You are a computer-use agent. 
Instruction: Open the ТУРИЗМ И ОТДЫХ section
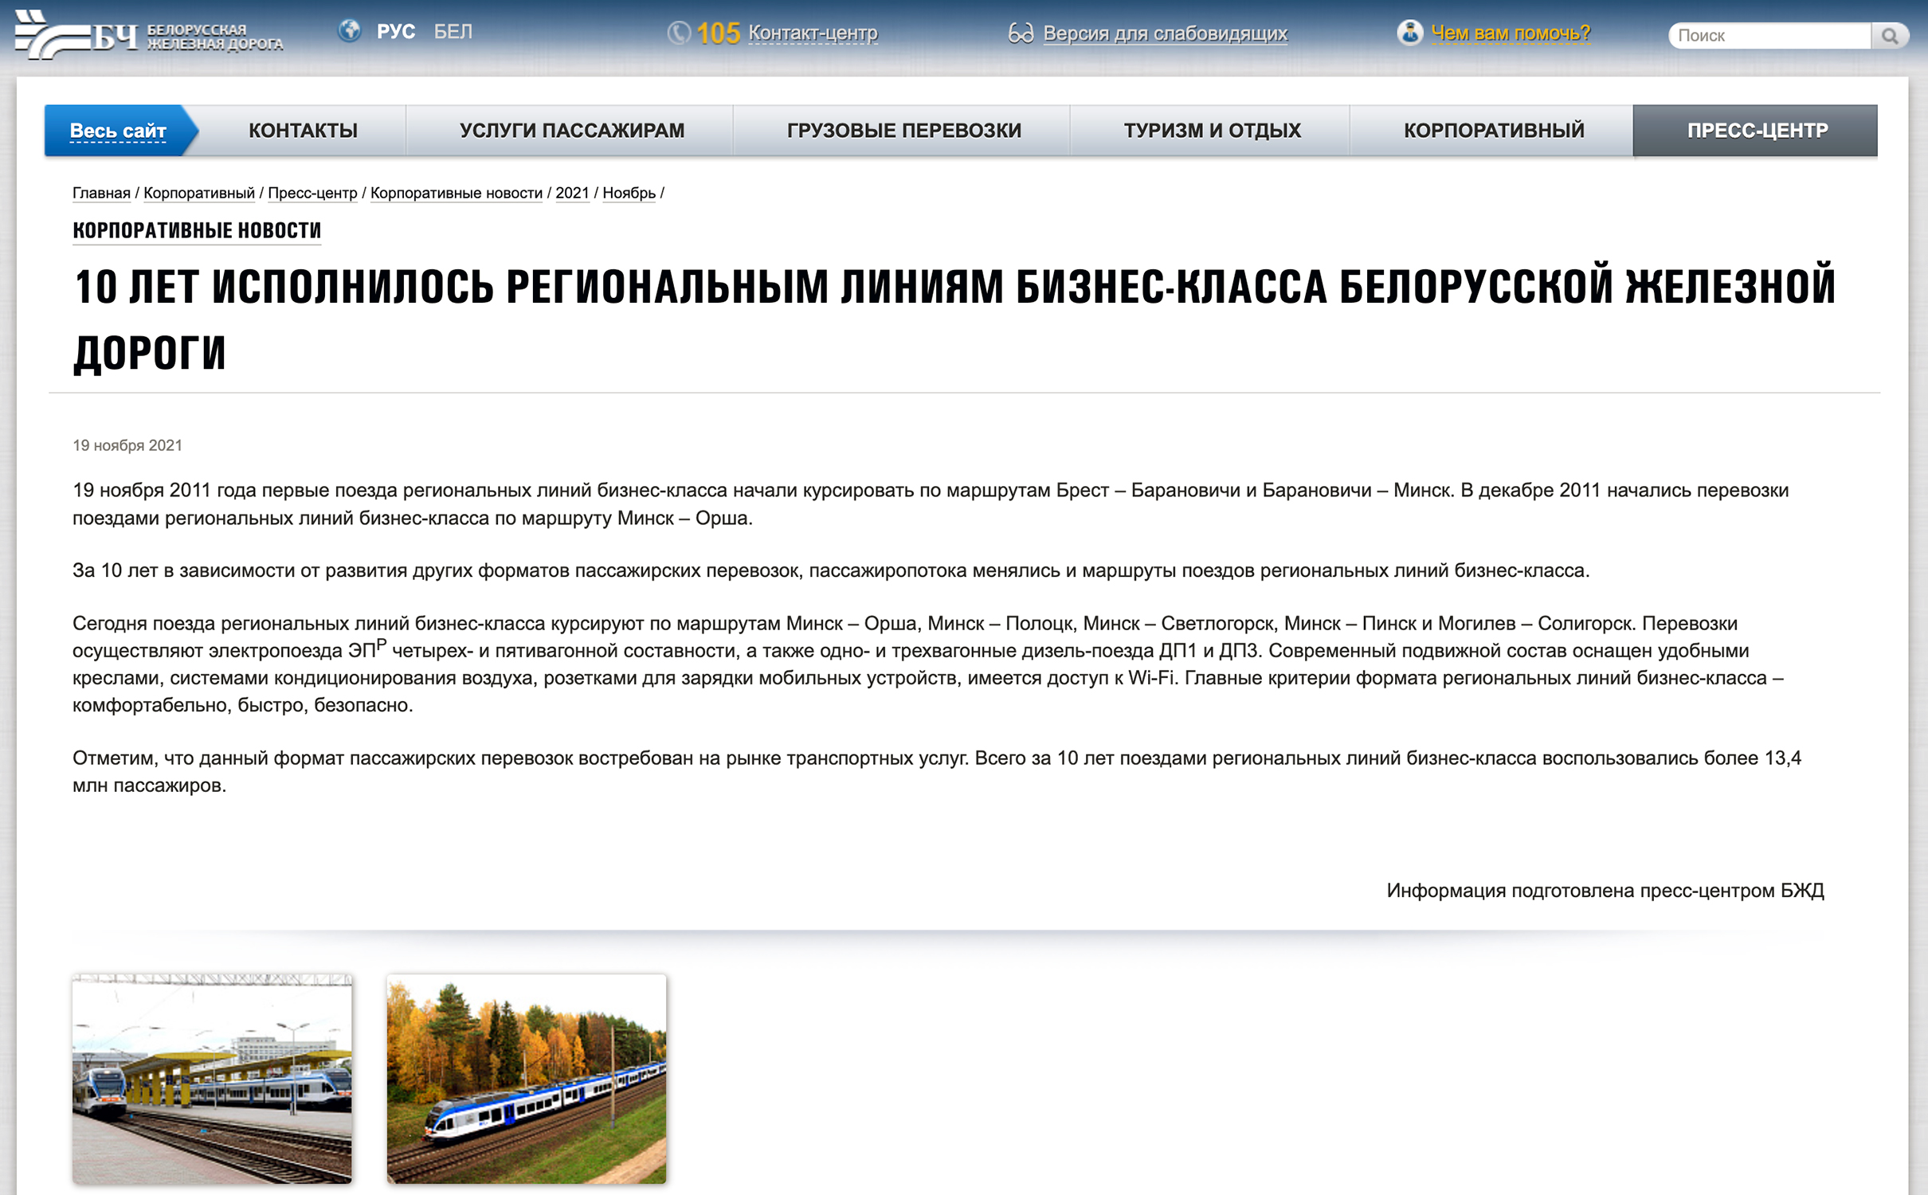click(1212, 130)
